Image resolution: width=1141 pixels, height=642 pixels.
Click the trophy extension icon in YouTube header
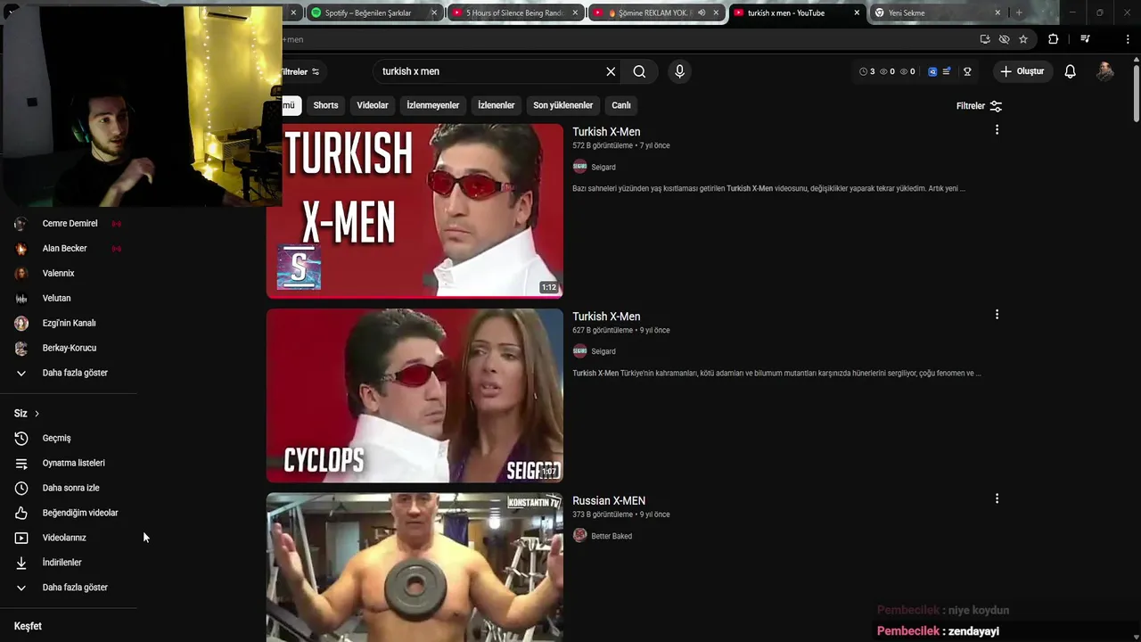pyautogui.click(x=967, y=71)
